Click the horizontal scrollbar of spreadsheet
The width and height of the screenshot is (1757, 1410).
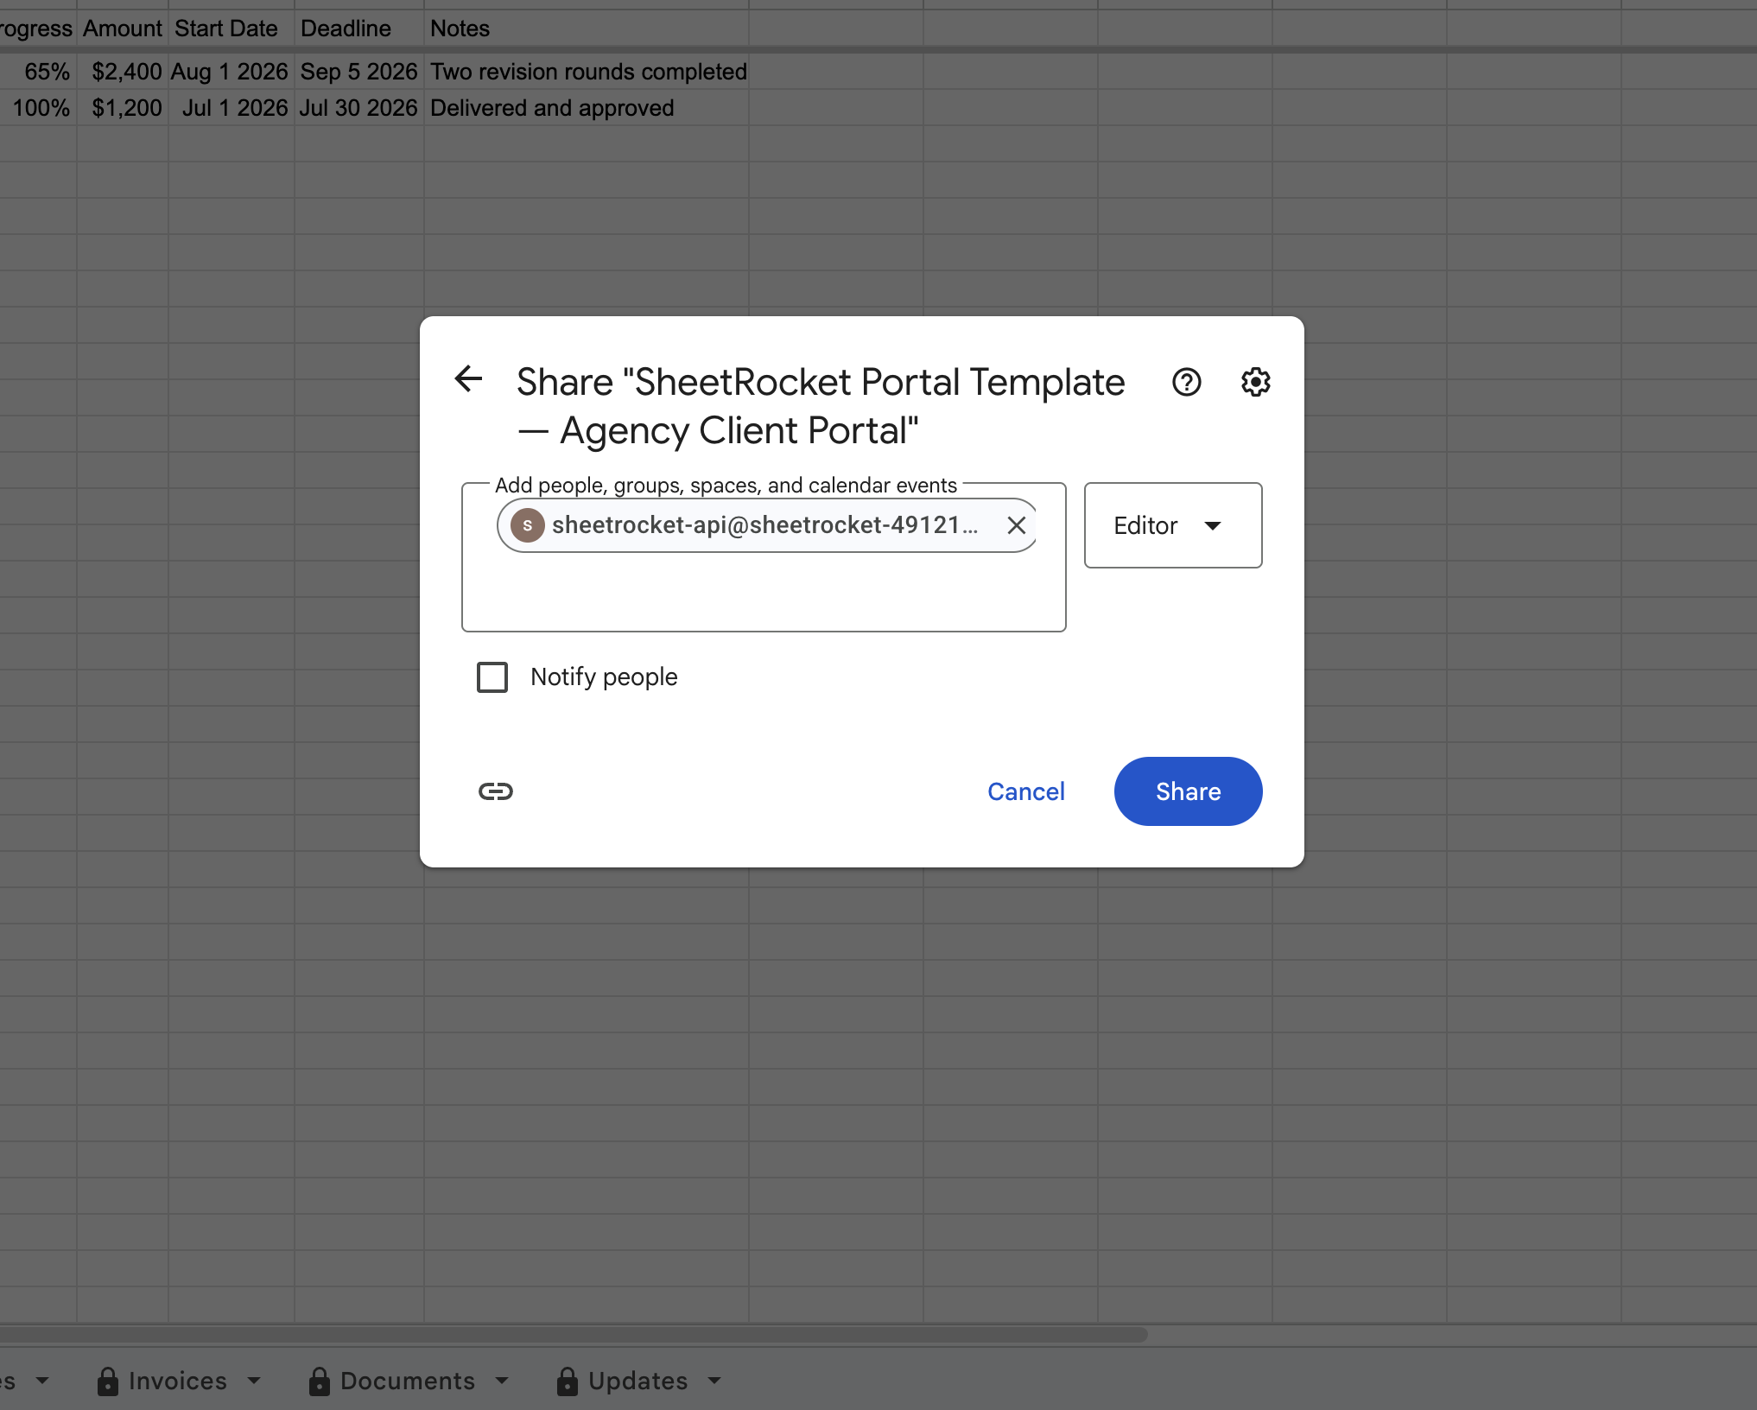pos(574,1335)
